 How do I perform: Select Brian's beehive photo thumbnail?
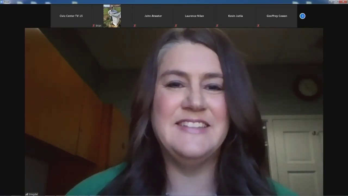(x=112, y=16)
